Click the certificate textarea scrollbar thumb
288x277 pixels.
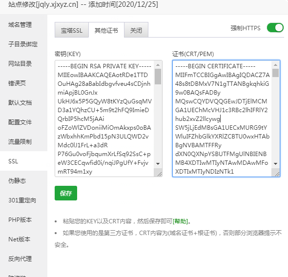[x=275, y=73]
